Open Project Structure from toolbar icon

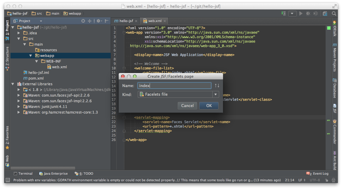click(x=325, y=13)
